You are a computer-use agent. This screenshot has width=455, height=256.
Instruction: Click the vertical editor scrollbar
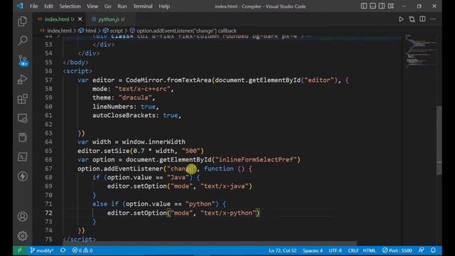click(x=439, y=141)
